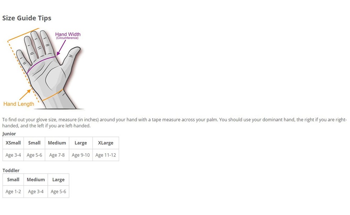The height and width of the screenshot is (215, 350).
Task: Select the Junior Medium column header
Action: click(57, 143)
